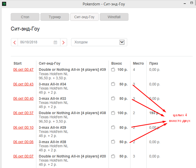196x168 pixels.
Task: Select Double or Nothing All-in [4 players] #20
Action: (72, 156)
